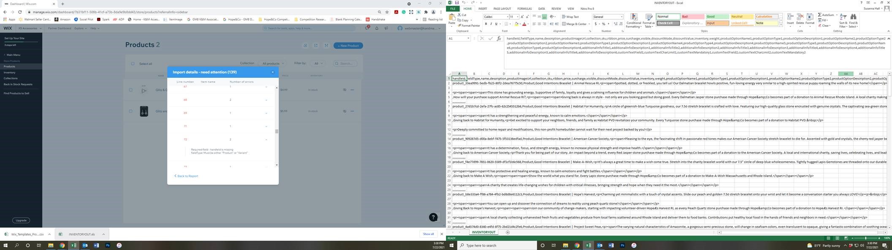The height and width of the screenshot is (250, 892).
Task: Click Merge & Center button
Action: pos(574,24)
